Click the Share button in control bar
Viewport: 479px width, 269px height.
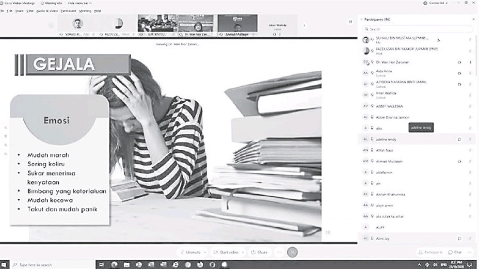[x=259, y=252]
